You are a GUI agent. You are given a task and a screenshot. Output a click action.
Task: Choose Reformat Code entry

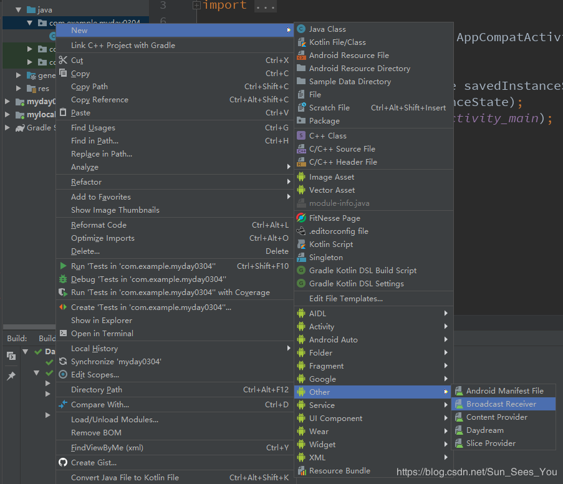click(175, 225)
